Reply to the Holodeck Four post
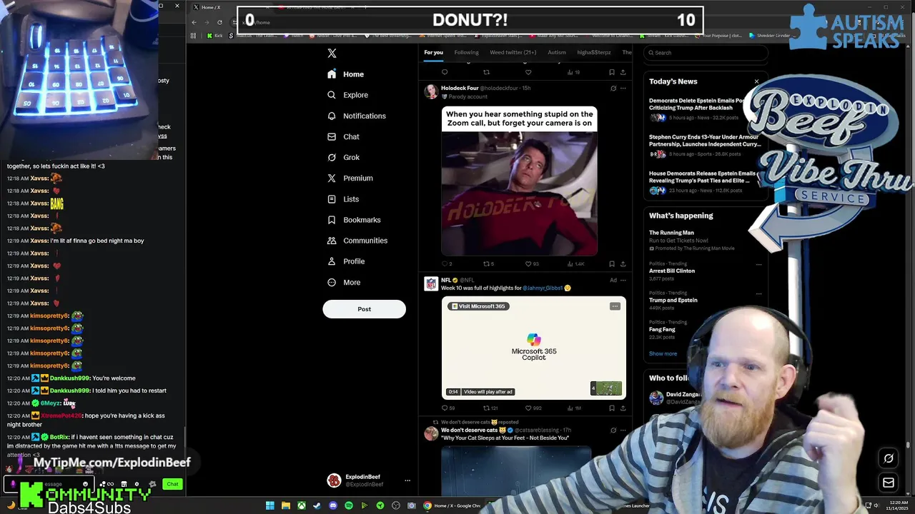This screenshot has height=514, width=915. pos(445,263)
